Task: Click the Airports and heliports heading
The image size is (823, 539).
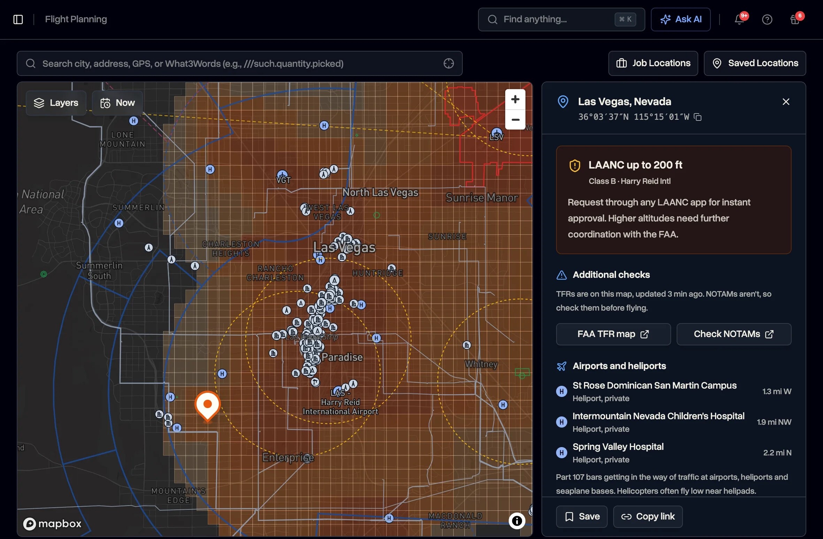Action: pos(619,366)
